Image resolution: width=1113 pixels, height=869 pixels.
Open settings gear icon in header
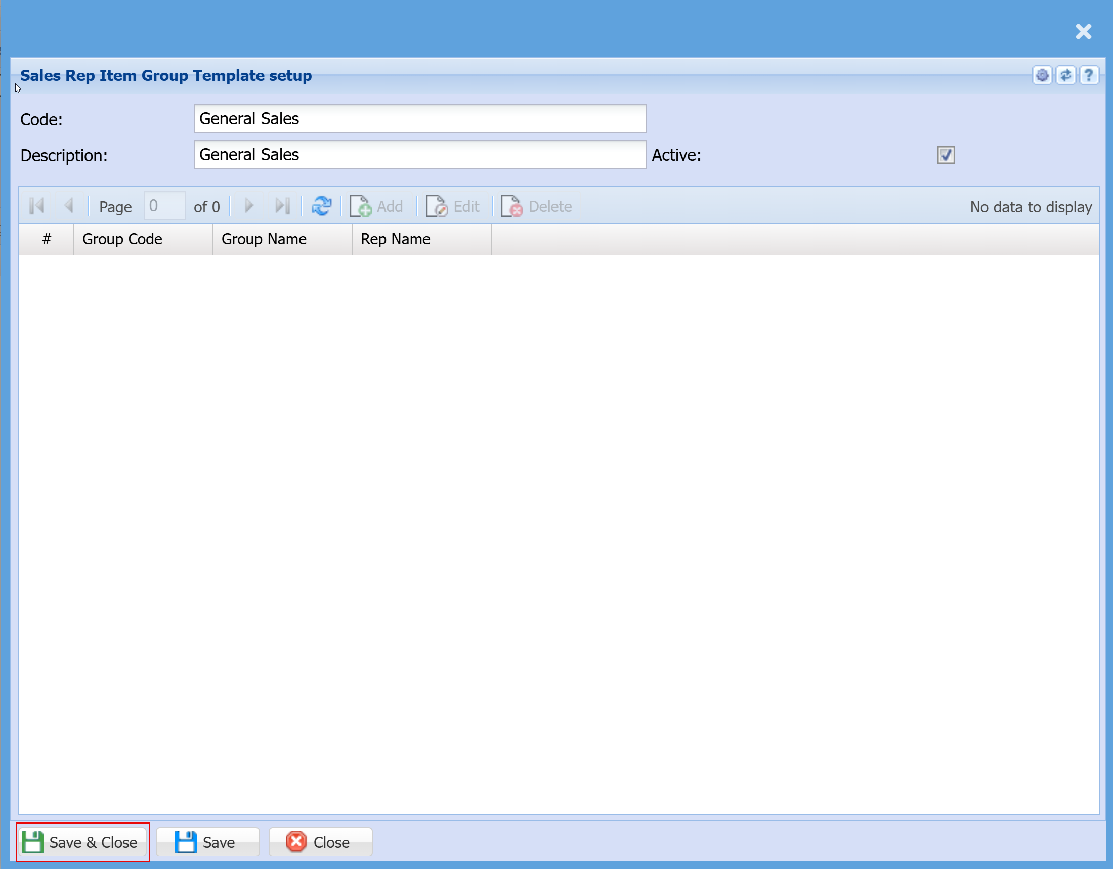click(x=1042, y=76)
